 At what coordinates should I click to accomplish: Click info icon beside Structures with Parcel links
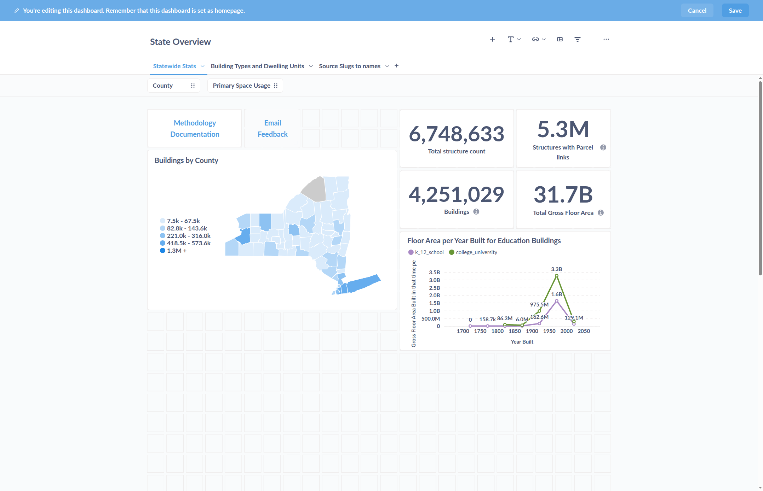point(603,147)
